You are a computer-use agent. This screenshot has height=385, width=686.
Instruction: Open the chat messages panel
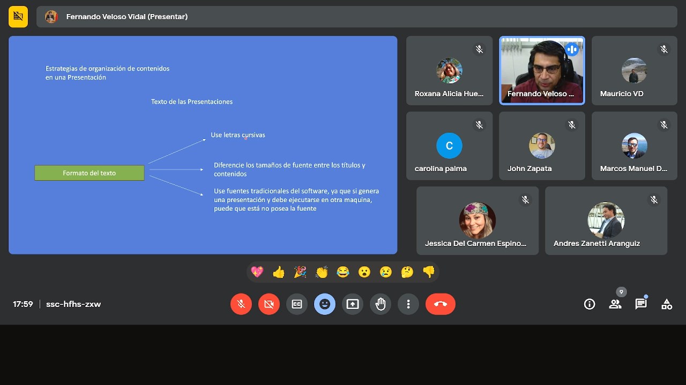click(x=641, y=304)
